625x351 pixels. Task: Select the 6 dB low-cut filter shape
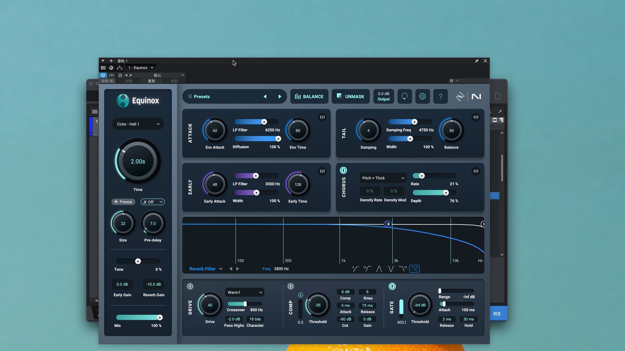click(355, 269)
